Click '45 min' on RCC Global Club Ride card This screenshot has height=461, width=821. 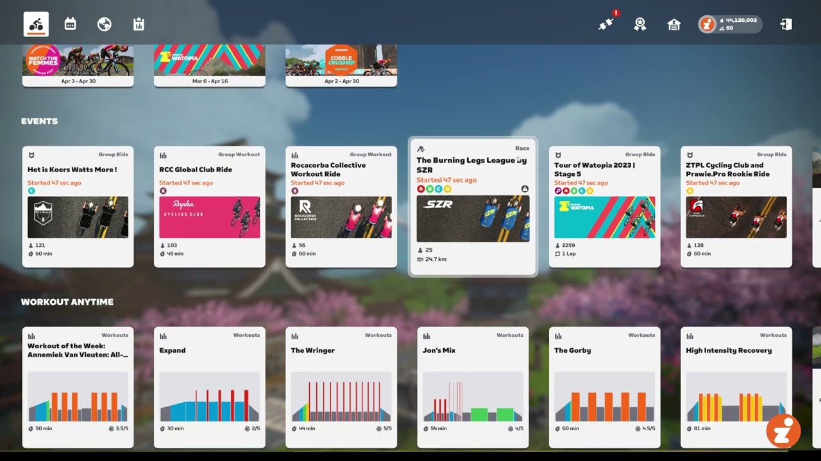(x=176, y=254)
